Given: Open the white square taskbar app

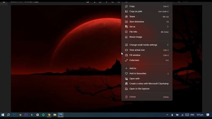Looking at the screenshot, I should click(37, 115).
